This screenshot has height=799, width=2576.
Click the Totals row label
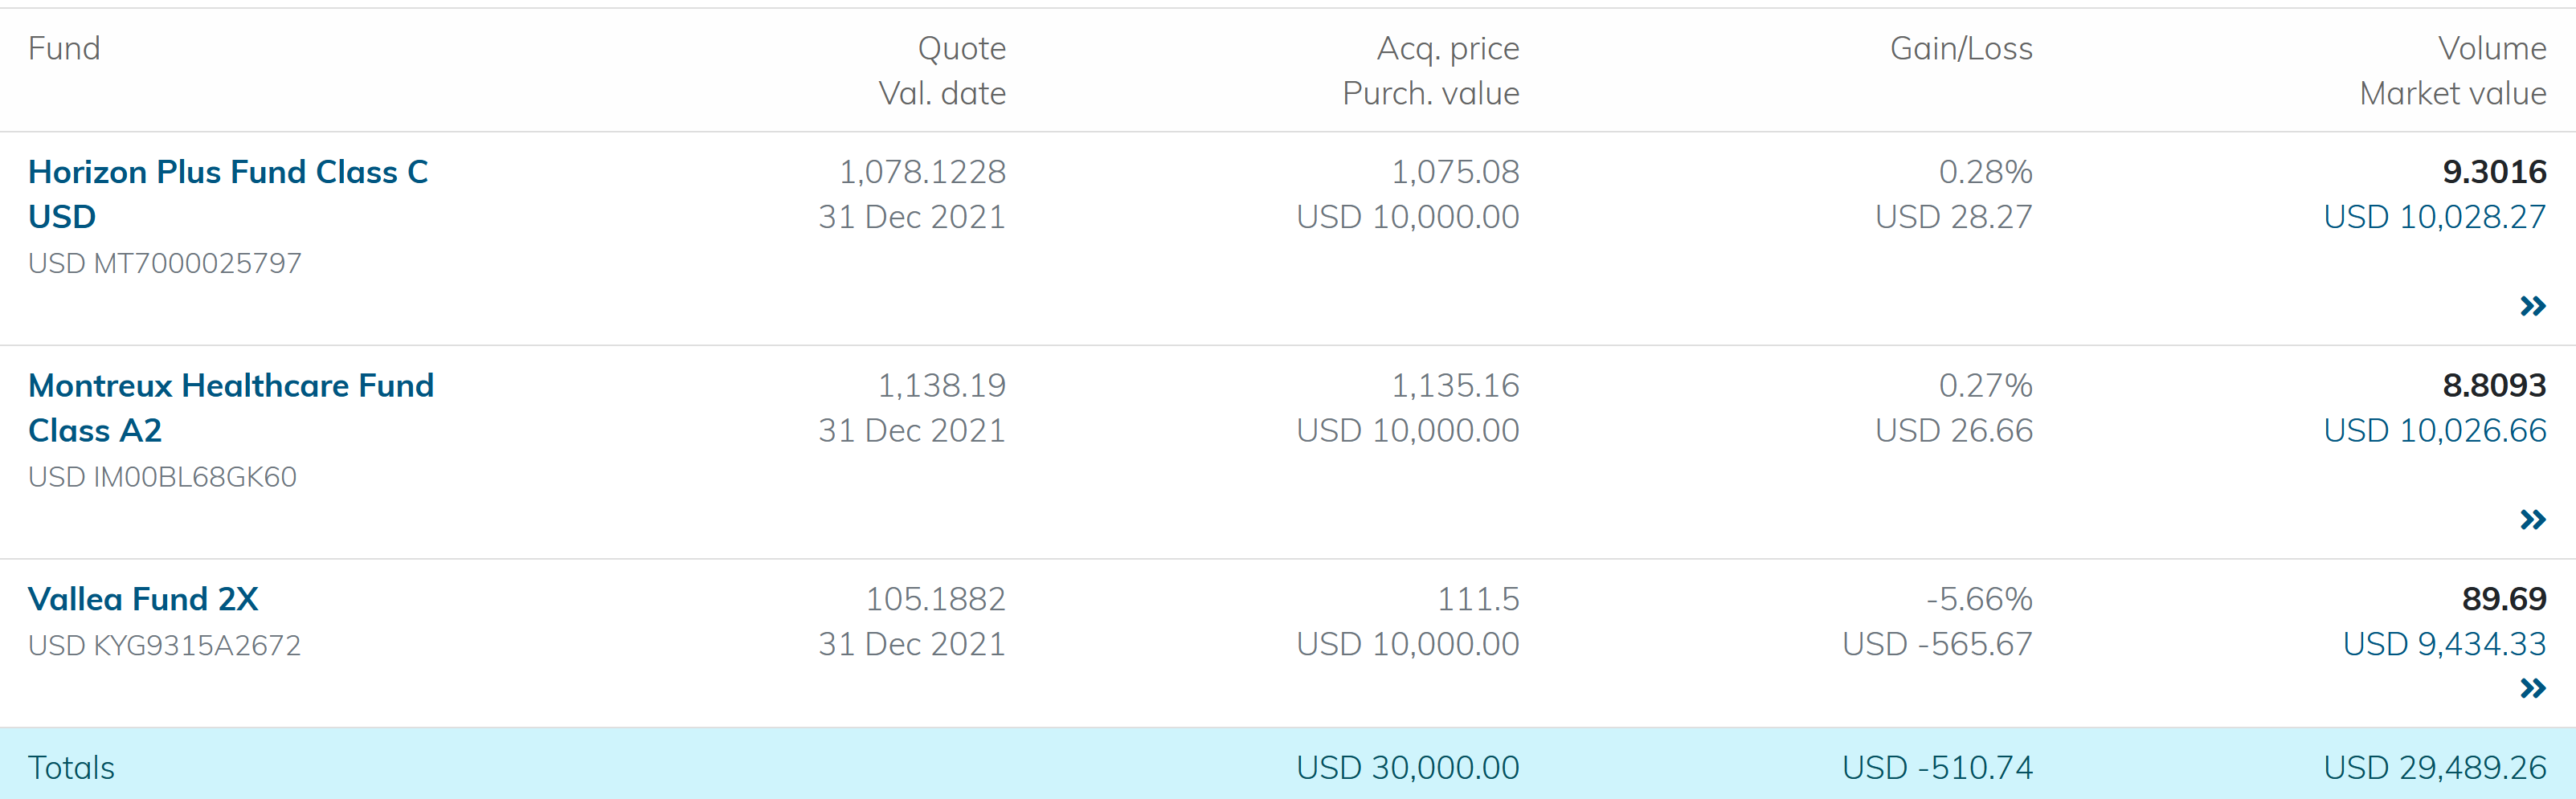click(71, 767)
